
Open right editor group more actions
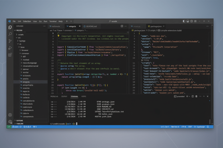[x=207, y=26]
